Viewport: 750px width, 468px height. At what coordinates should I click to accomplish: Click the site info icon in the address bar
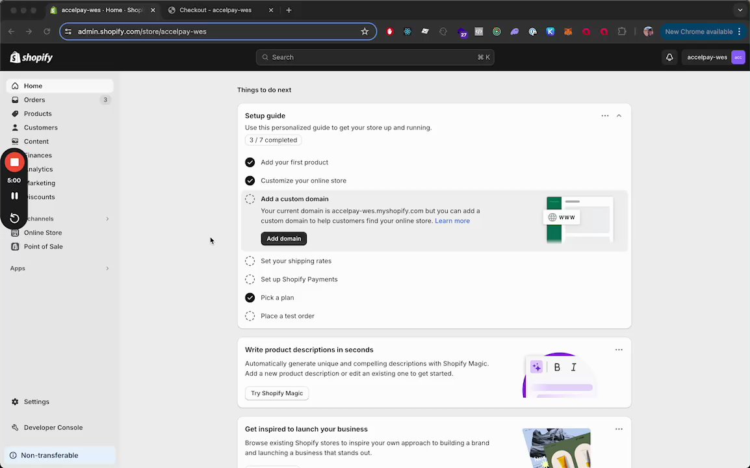click(x=68, y=32)
